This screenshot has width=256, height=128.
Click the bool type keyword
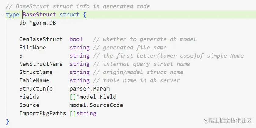tap(76, 39)
